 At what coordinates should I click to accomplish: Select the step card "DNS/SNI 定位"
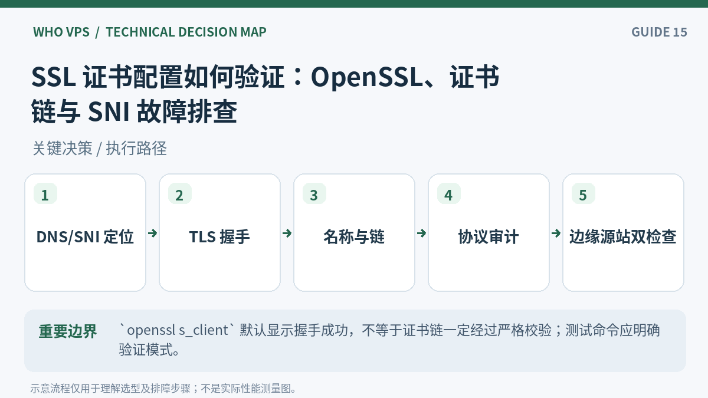tap(85, 232)
